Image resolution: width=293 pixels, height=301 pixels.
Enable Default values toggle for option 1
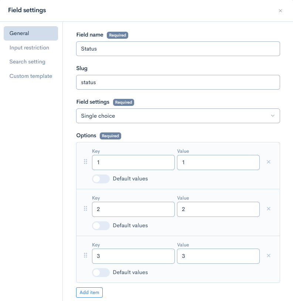[x=101, y=179]
